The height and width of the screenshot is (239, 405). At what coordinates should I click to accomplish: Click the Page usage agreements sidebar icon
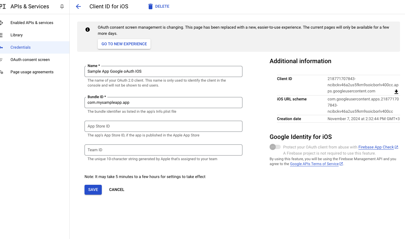(2, 72)
